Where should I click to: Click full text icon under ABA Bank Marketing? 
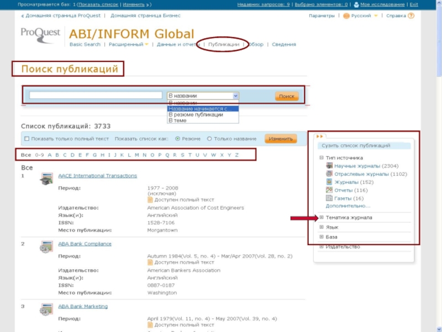(150, 325)
